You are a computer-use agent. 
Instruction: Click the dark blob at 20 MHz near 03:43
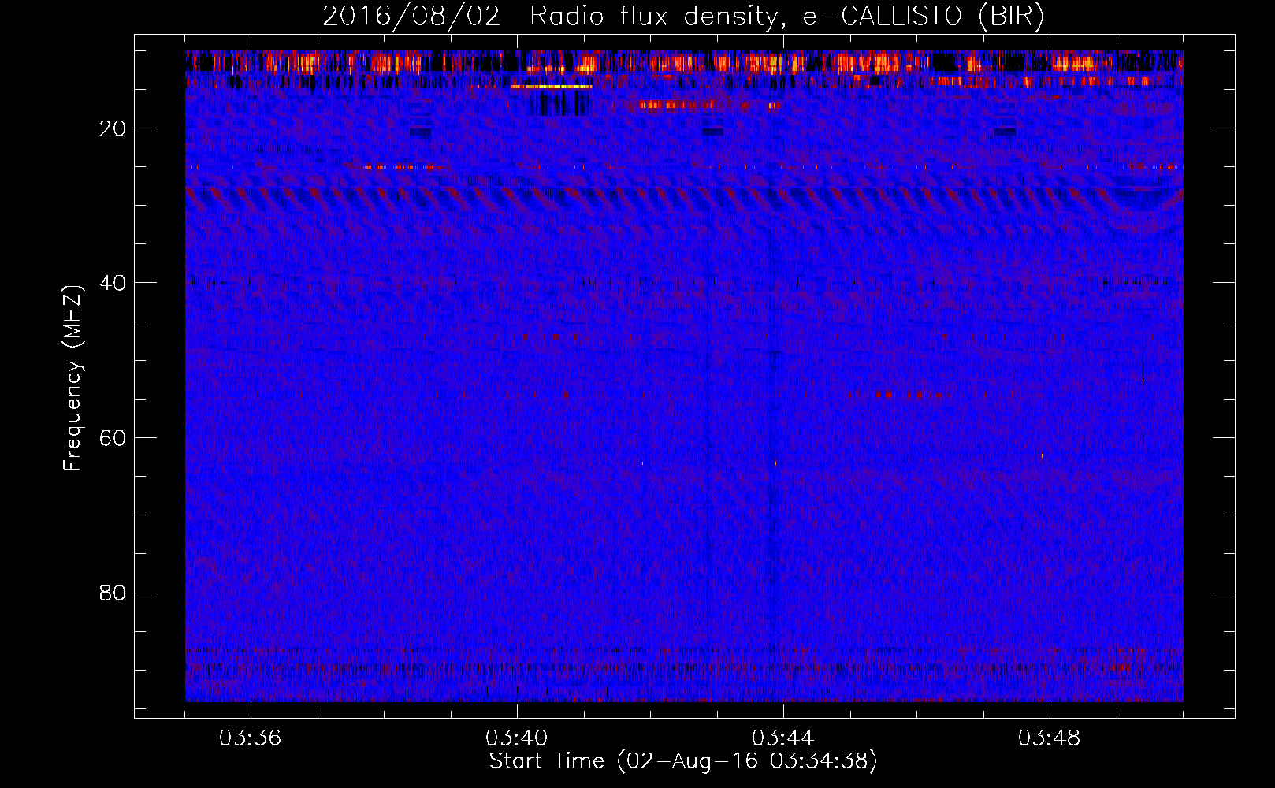coord(712,128)
